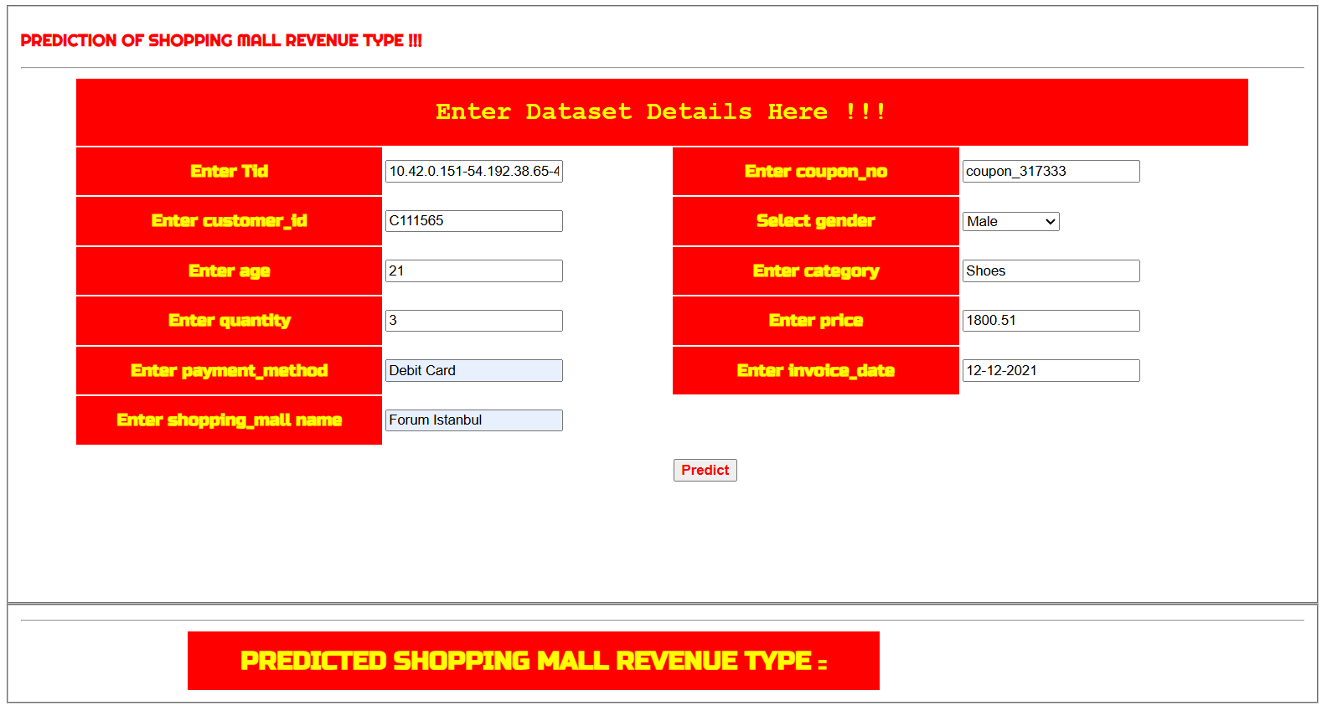
Task: Open the gender dropdown showing Male
Action: click(1010, 222)
